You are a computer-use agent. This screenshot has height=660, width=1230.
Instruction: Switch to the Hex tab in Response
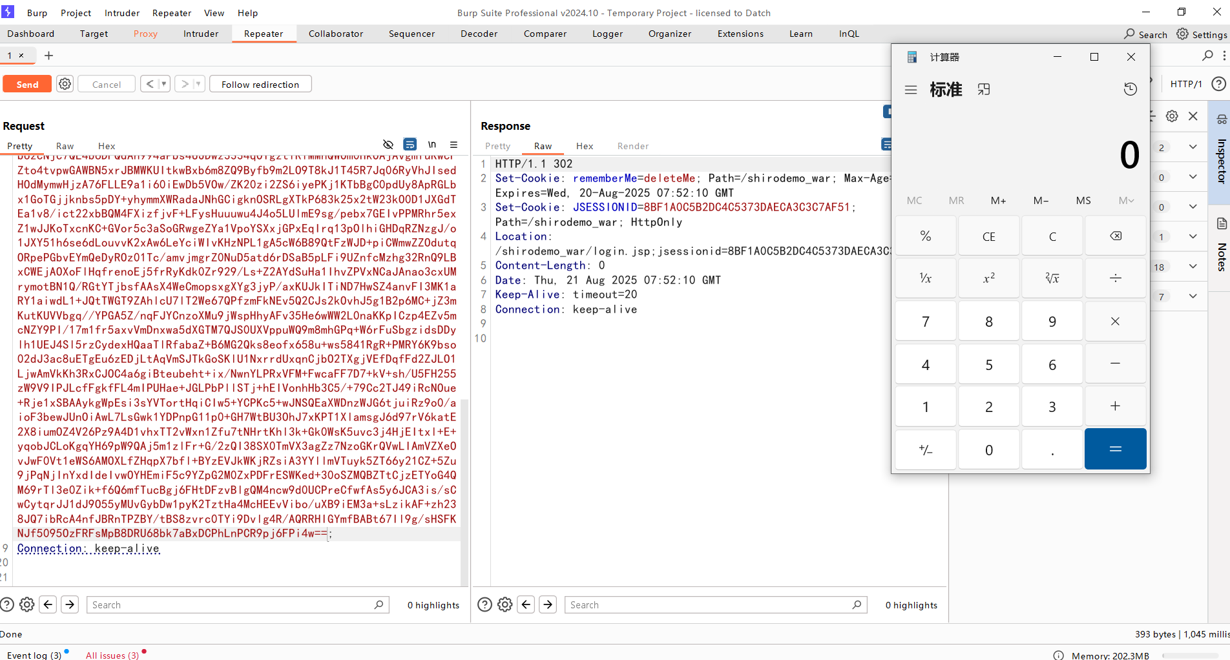coord(584,146)
